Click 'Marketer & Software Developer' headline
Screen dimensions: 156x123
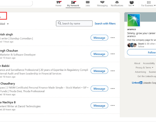pyautogui.click(x=18, y=54)
